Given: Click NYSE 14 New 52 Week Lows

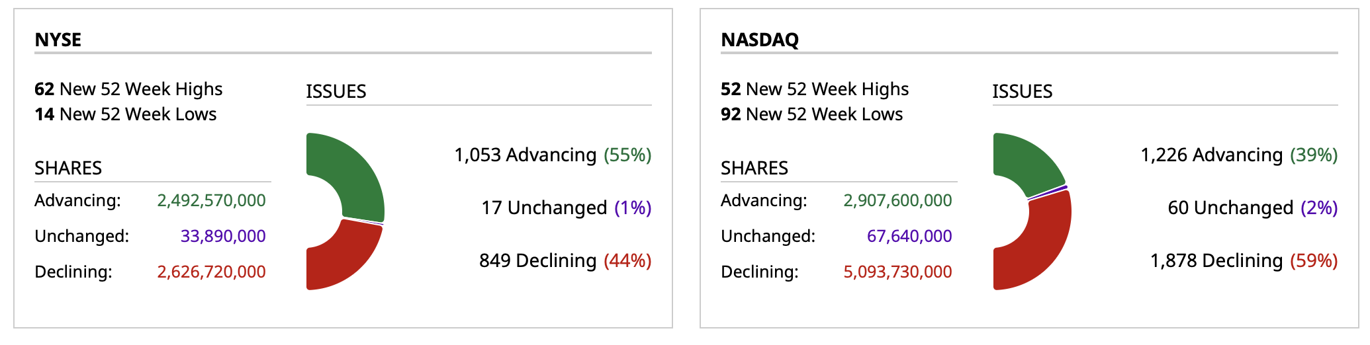Looking at the screenshot, I should (x=126, y=114).
